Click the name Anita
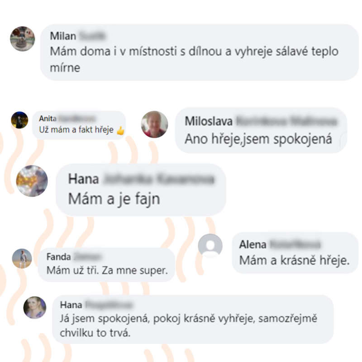Image resolution: width=362 pixels, height=362 pixels. pos(48,119)
